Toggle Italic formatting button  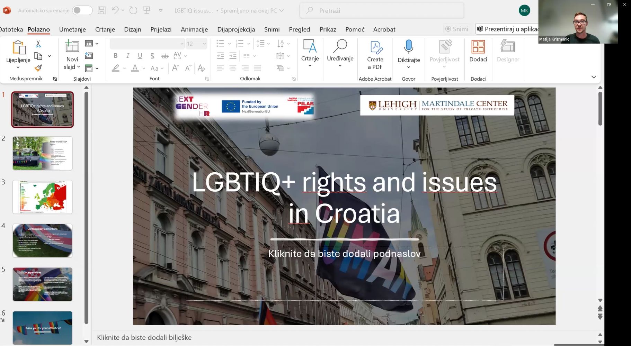tap(128, 56)
